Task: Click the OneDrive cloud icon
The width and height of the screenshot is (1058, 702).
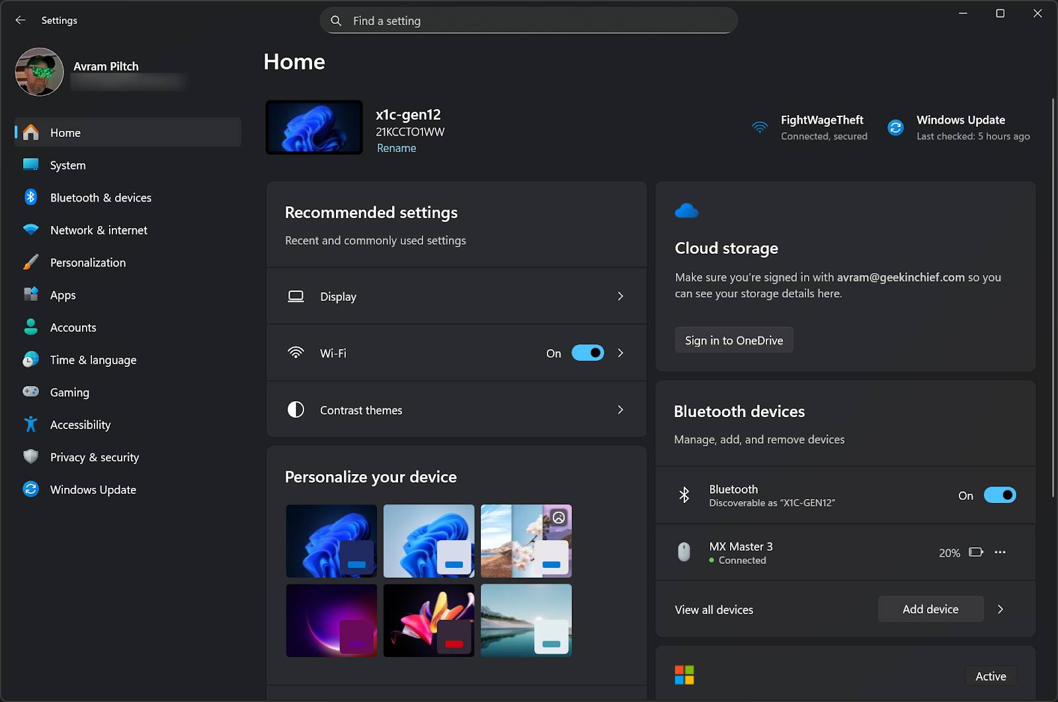Action: click(x=686, y=211)
